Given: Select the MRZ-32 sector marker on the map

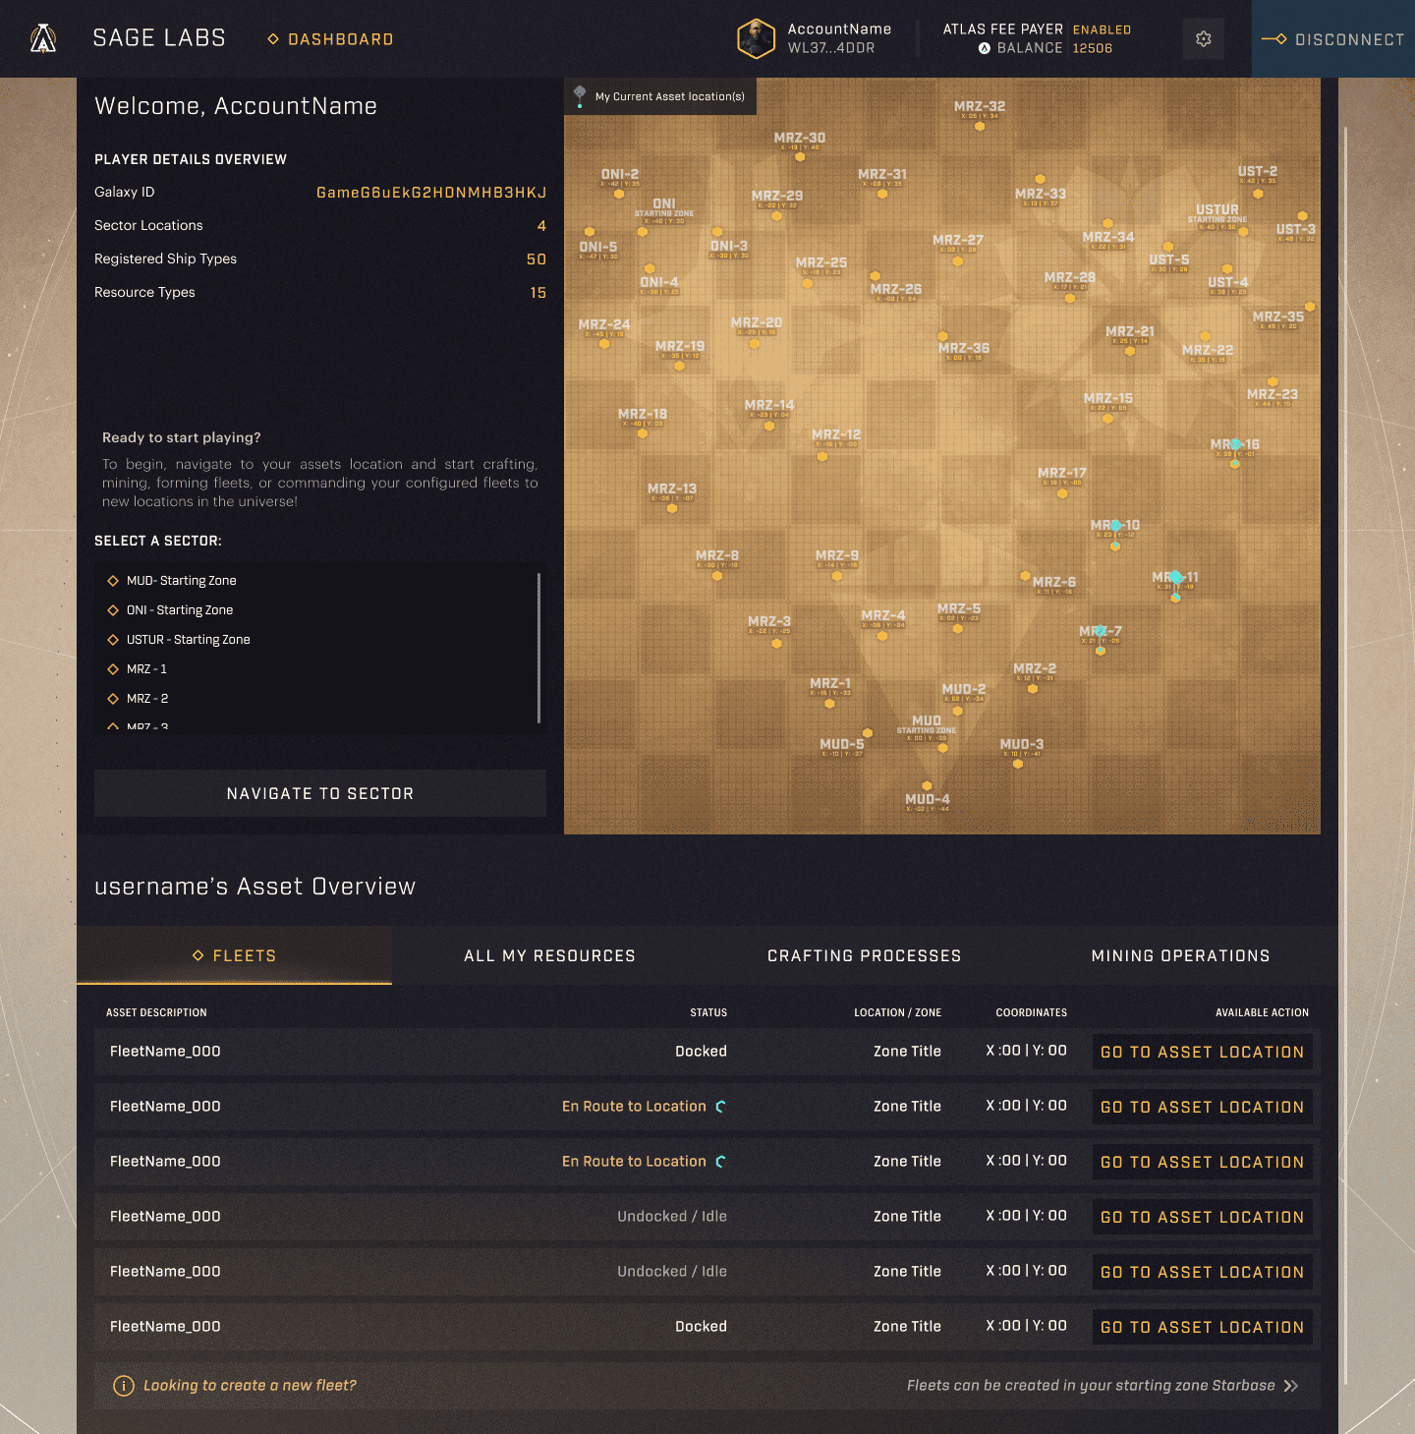Looking at the screenshot, I should click(979, 126).
